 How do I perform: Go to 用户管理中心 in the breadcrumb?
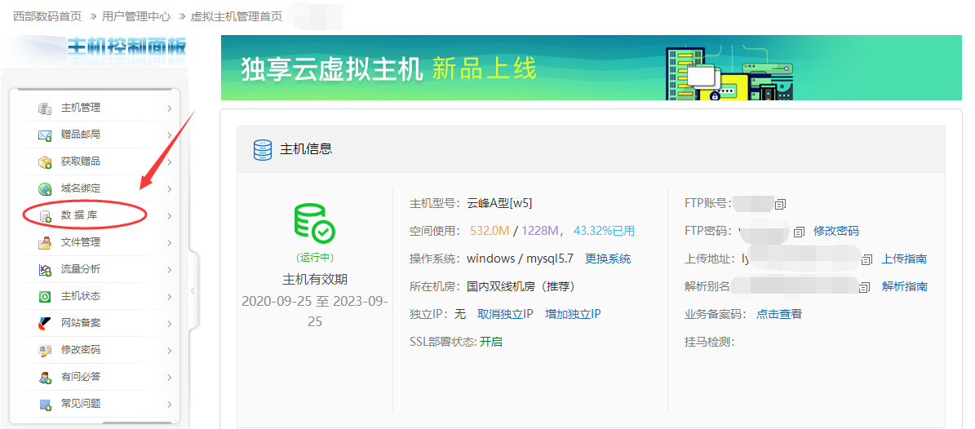(136, 16)
